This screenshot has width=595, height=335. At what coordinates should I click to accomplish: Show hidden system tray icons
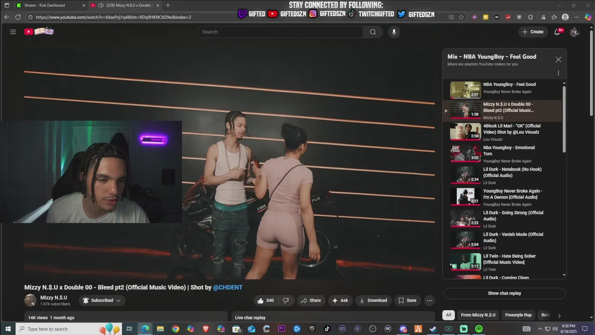coord(540,329)
